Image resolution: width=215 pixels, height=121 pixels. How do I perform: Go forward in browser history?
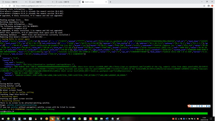(6, 6)
